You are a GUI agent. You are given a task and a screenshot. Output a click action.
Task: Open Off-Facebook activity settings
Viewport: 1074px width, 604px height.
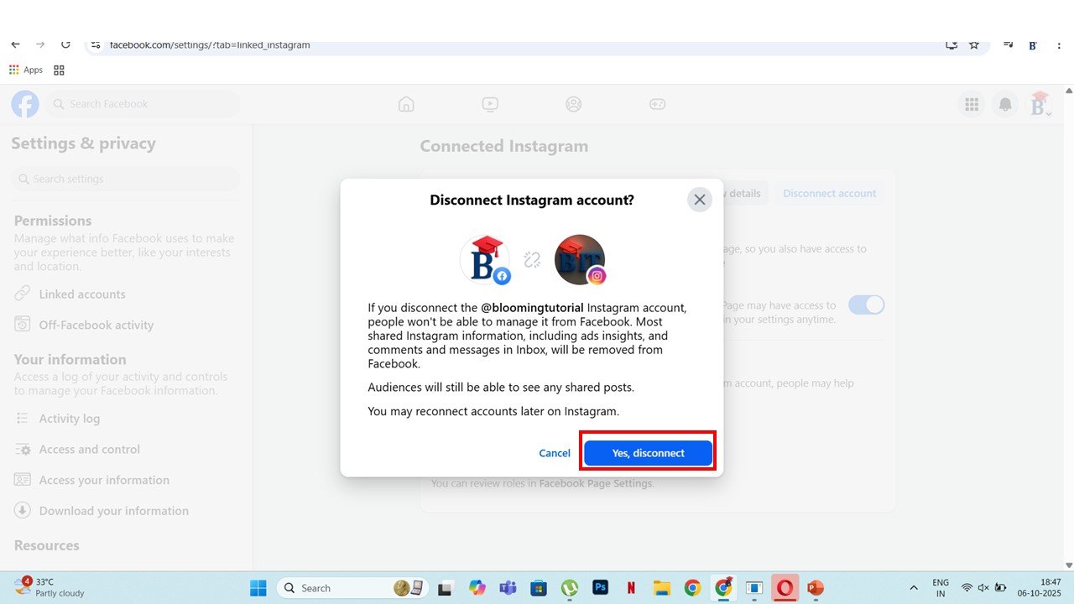pyautogui.click(x=96, y=325)
